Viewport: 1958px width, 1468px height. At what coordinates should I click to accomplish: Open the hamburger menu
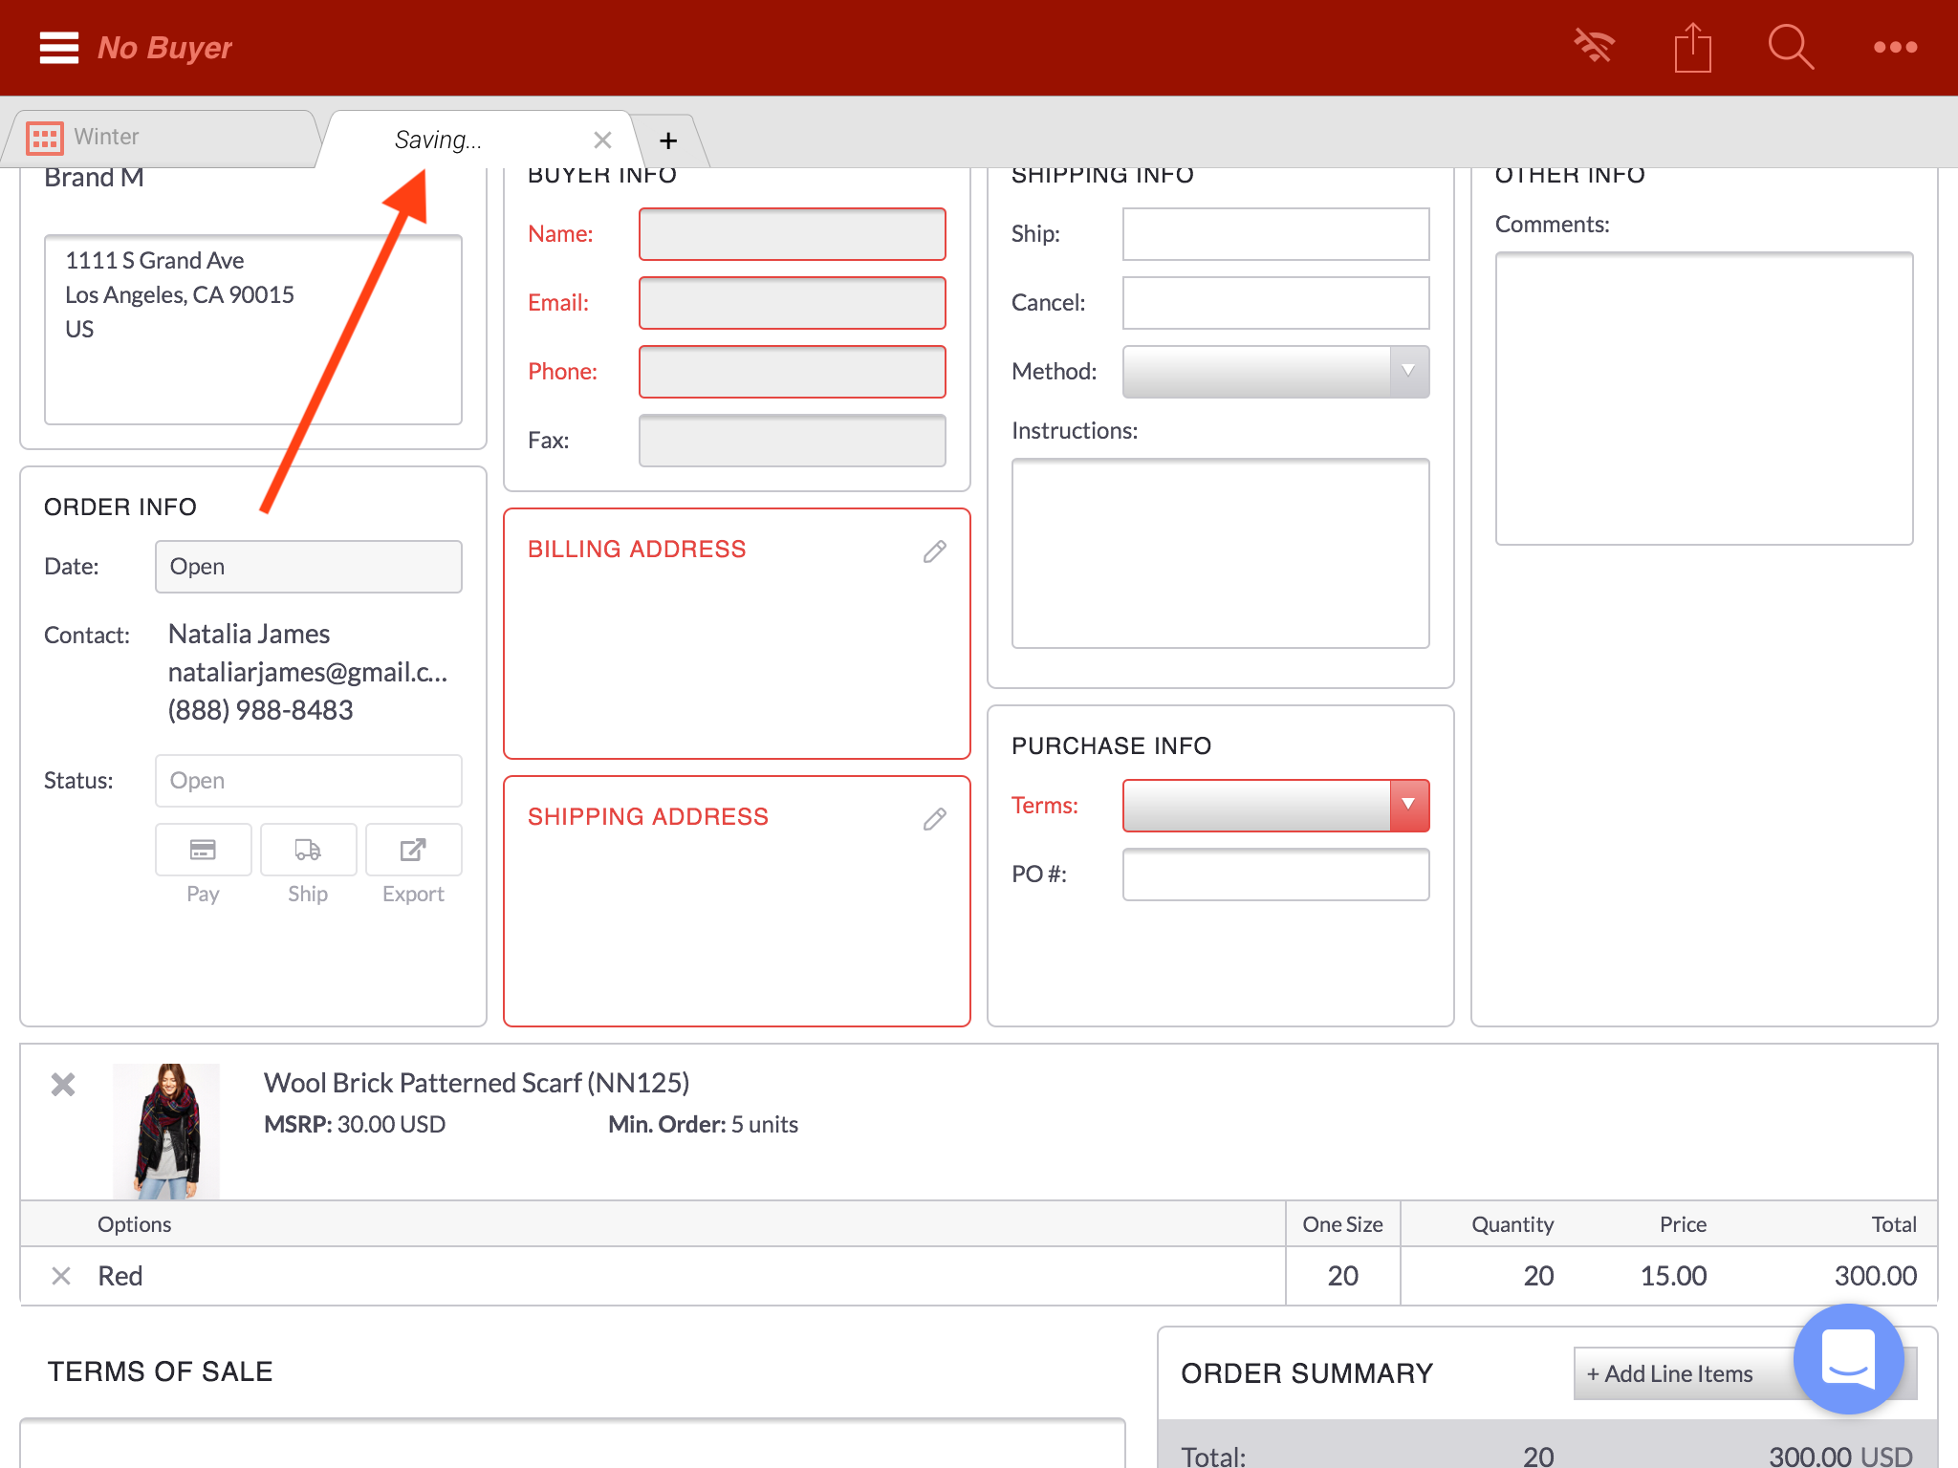[58, 47]
